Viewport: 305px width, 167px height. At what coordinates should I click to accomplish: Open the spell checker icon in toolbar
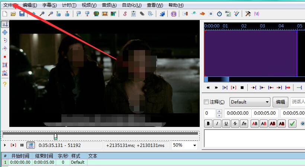tap(237, 14)
